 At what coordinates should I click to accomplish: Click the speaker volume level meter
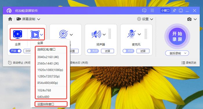(x=110, y=34)
